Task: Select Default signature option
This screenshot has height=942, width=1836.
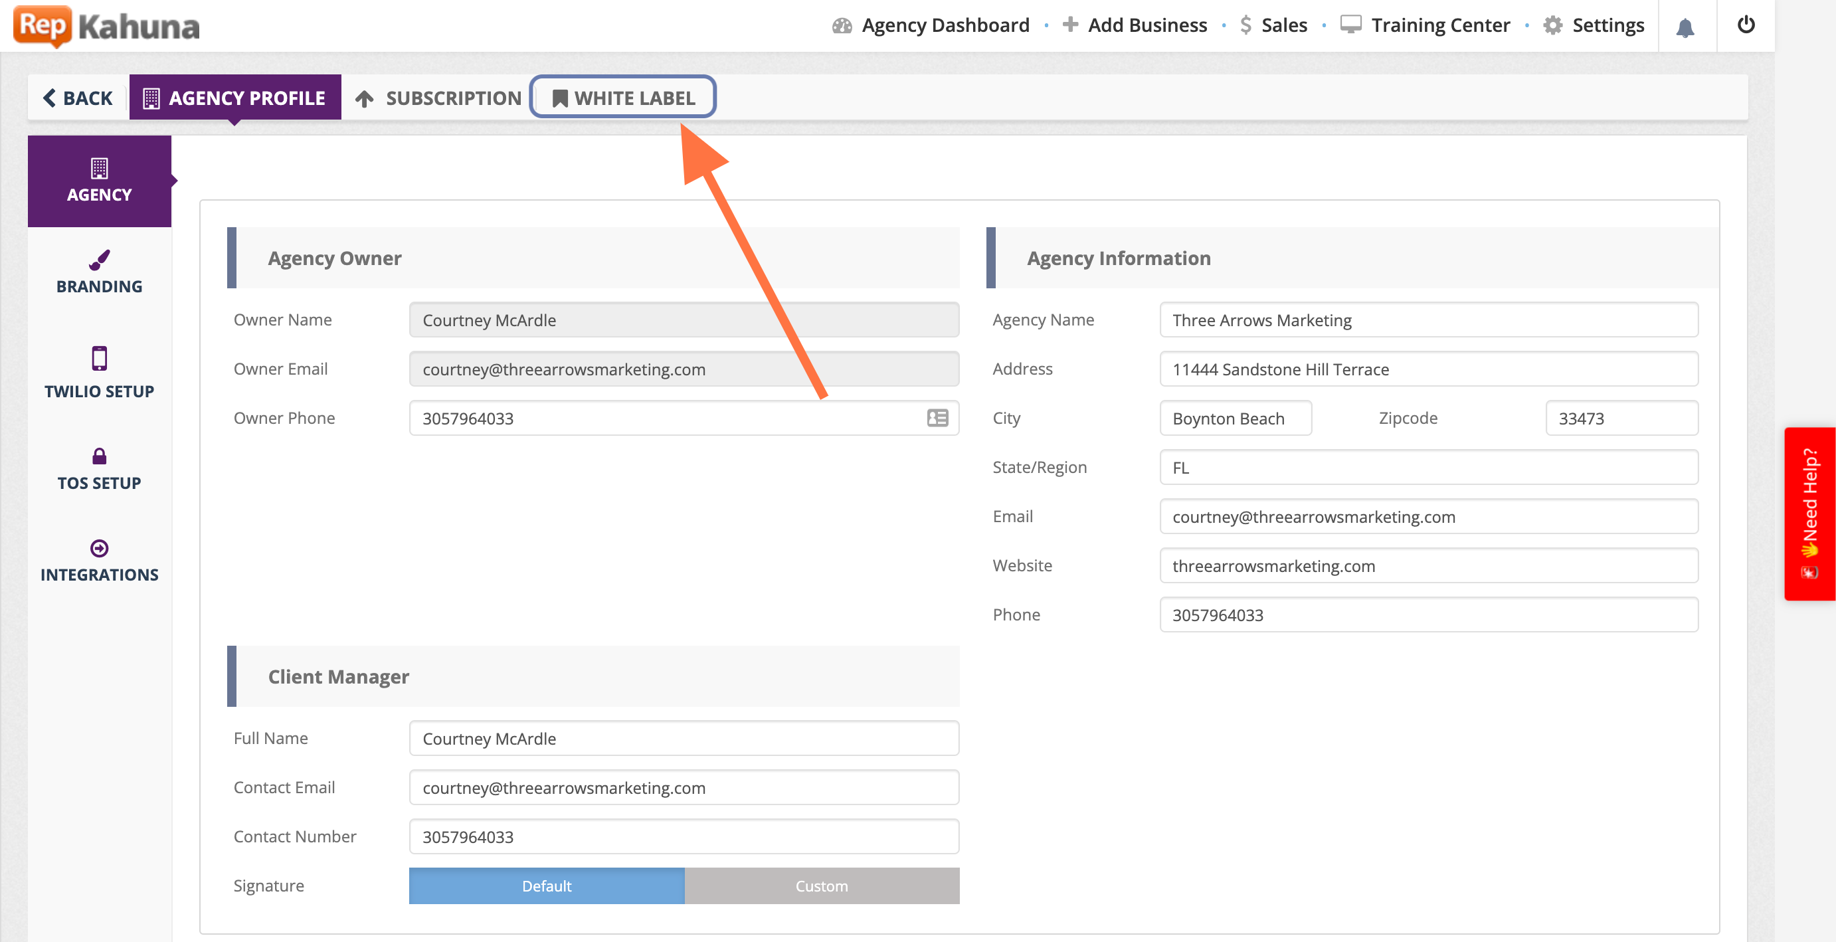Action: pyautogui.click(x=546, y=886)
